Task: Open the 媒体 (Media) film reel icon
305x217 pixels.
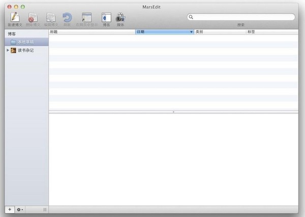Action: click(120, 17)
